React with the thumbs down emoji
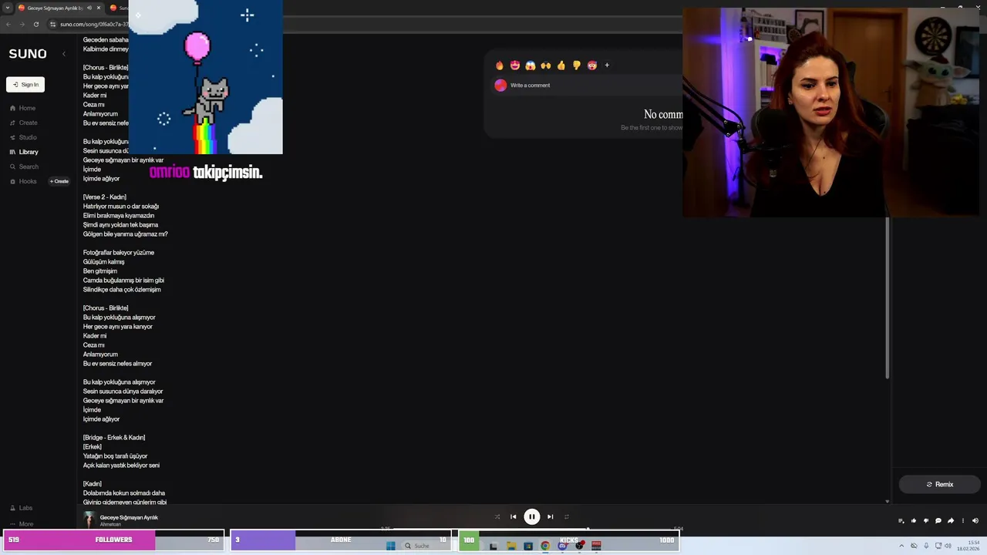The height and width of the screenshot is (555, 987). click(577, 66)
